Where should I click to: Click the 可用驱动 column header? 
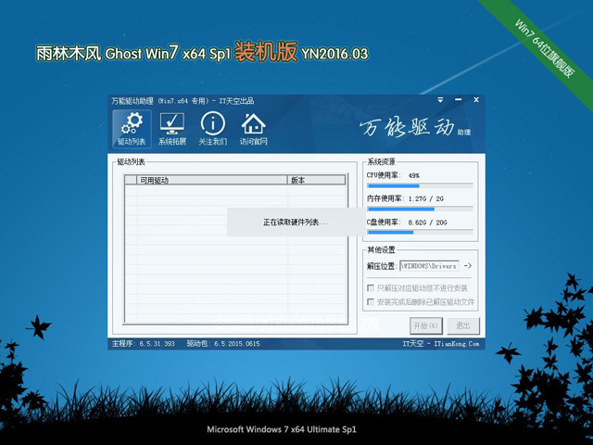[x=212, y=180]
